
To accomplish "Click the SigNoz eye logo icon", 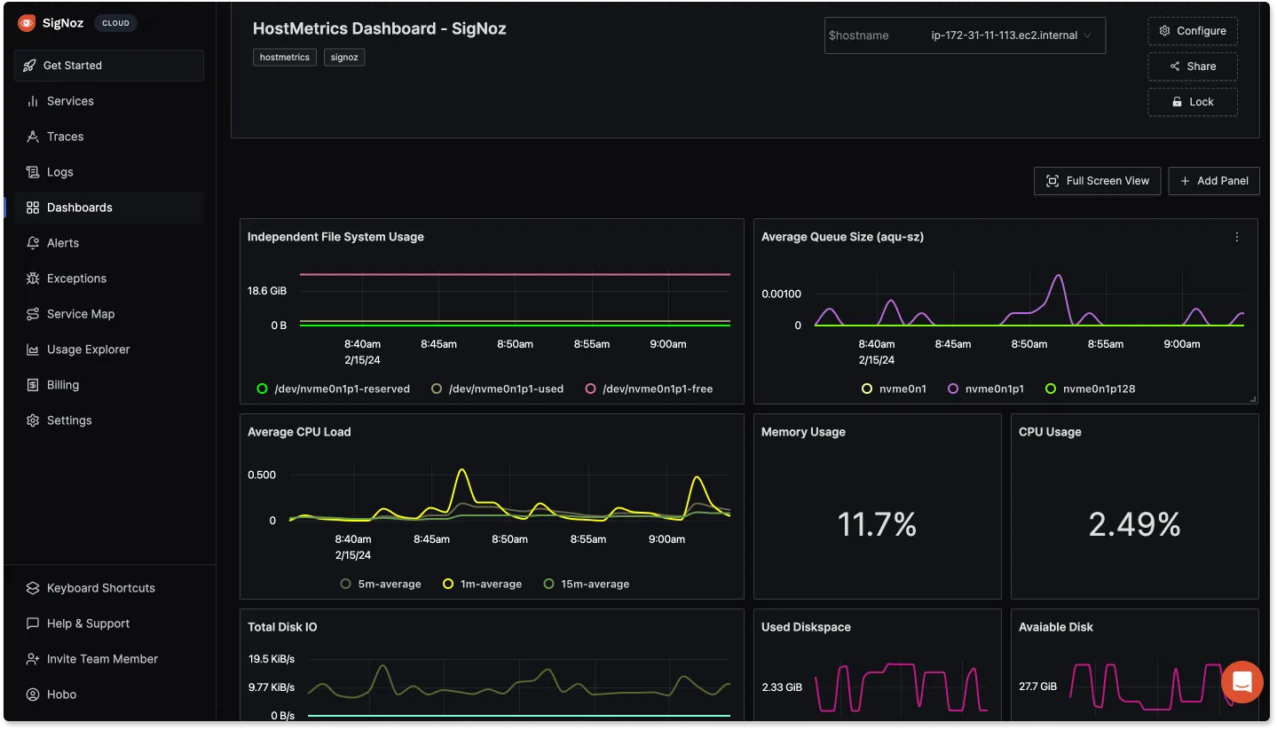I will (27, 23).
